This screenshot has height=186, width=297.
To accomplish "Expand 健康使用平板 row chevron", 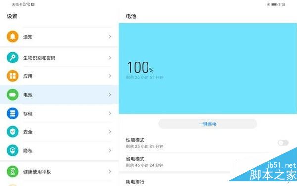I will coord(110,171).
